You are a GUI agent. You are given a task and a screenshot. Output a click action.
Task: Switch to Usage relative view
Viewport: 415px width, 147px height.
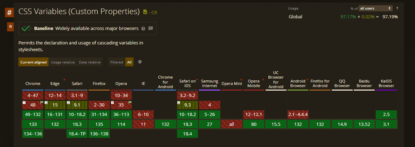tap(63, 62)
